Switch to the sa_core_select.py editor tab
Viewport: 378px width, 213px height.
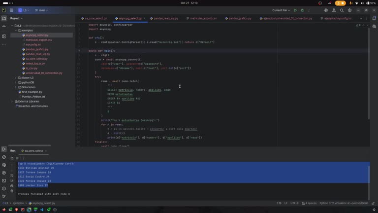click(x=94, y=18)
